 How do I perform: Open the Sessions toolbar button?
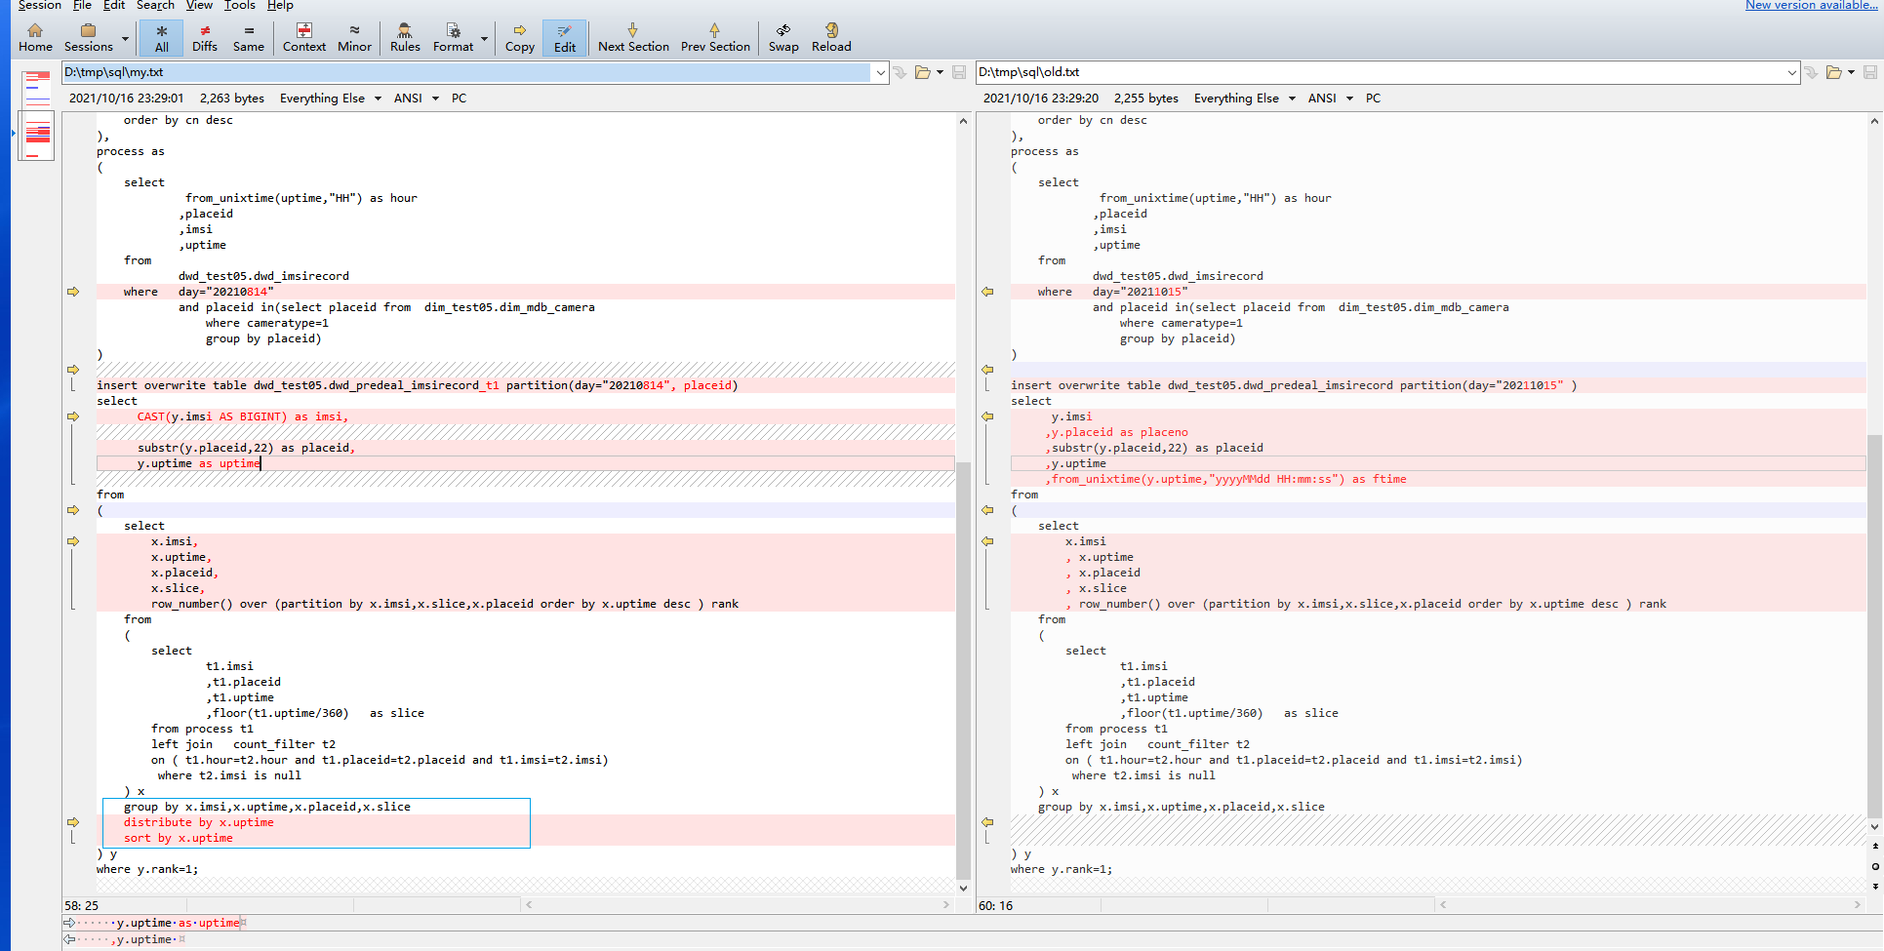pos(89,37)
